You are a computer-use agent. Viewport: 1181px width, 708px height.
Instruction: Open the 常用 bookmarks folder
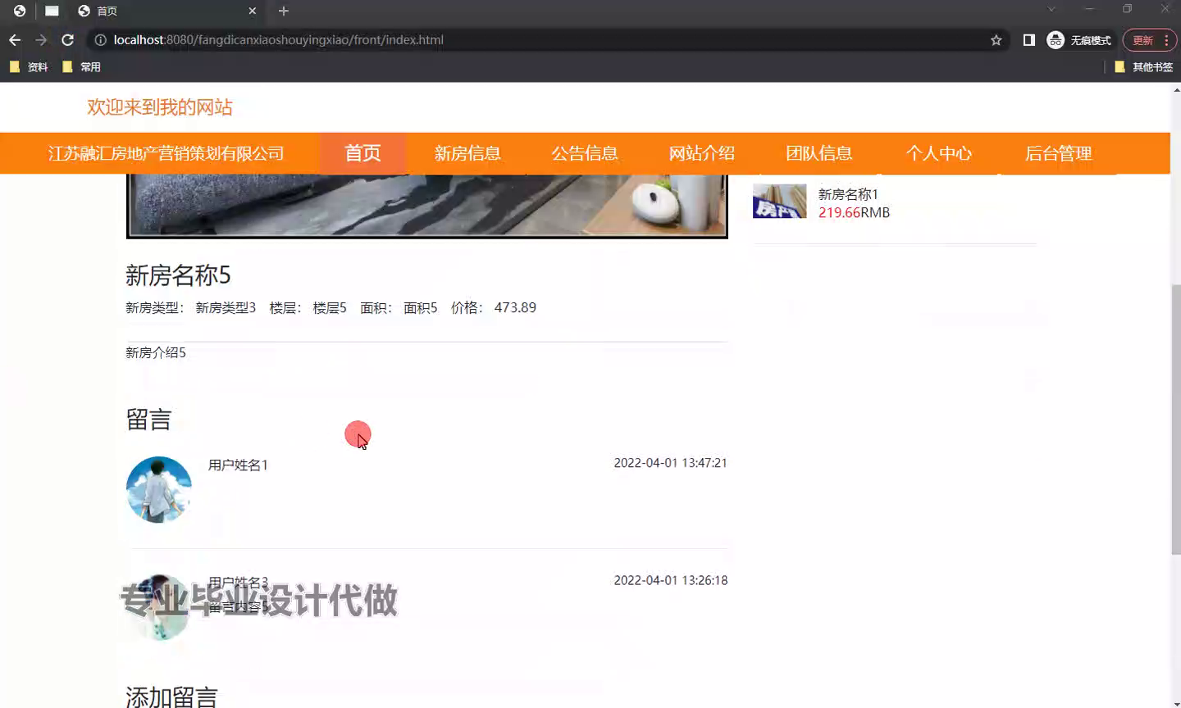[x=81, y=67]
